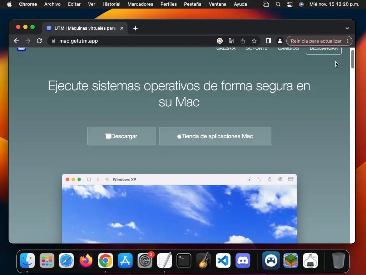Launch Terminal from the Dock

pyautogui.click(x=184, y=260)
